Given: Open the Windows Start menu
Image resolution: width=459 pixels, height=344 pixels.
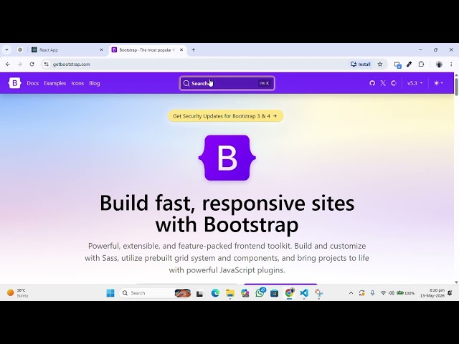Looking at the screenshot, I should coord(110,293).
